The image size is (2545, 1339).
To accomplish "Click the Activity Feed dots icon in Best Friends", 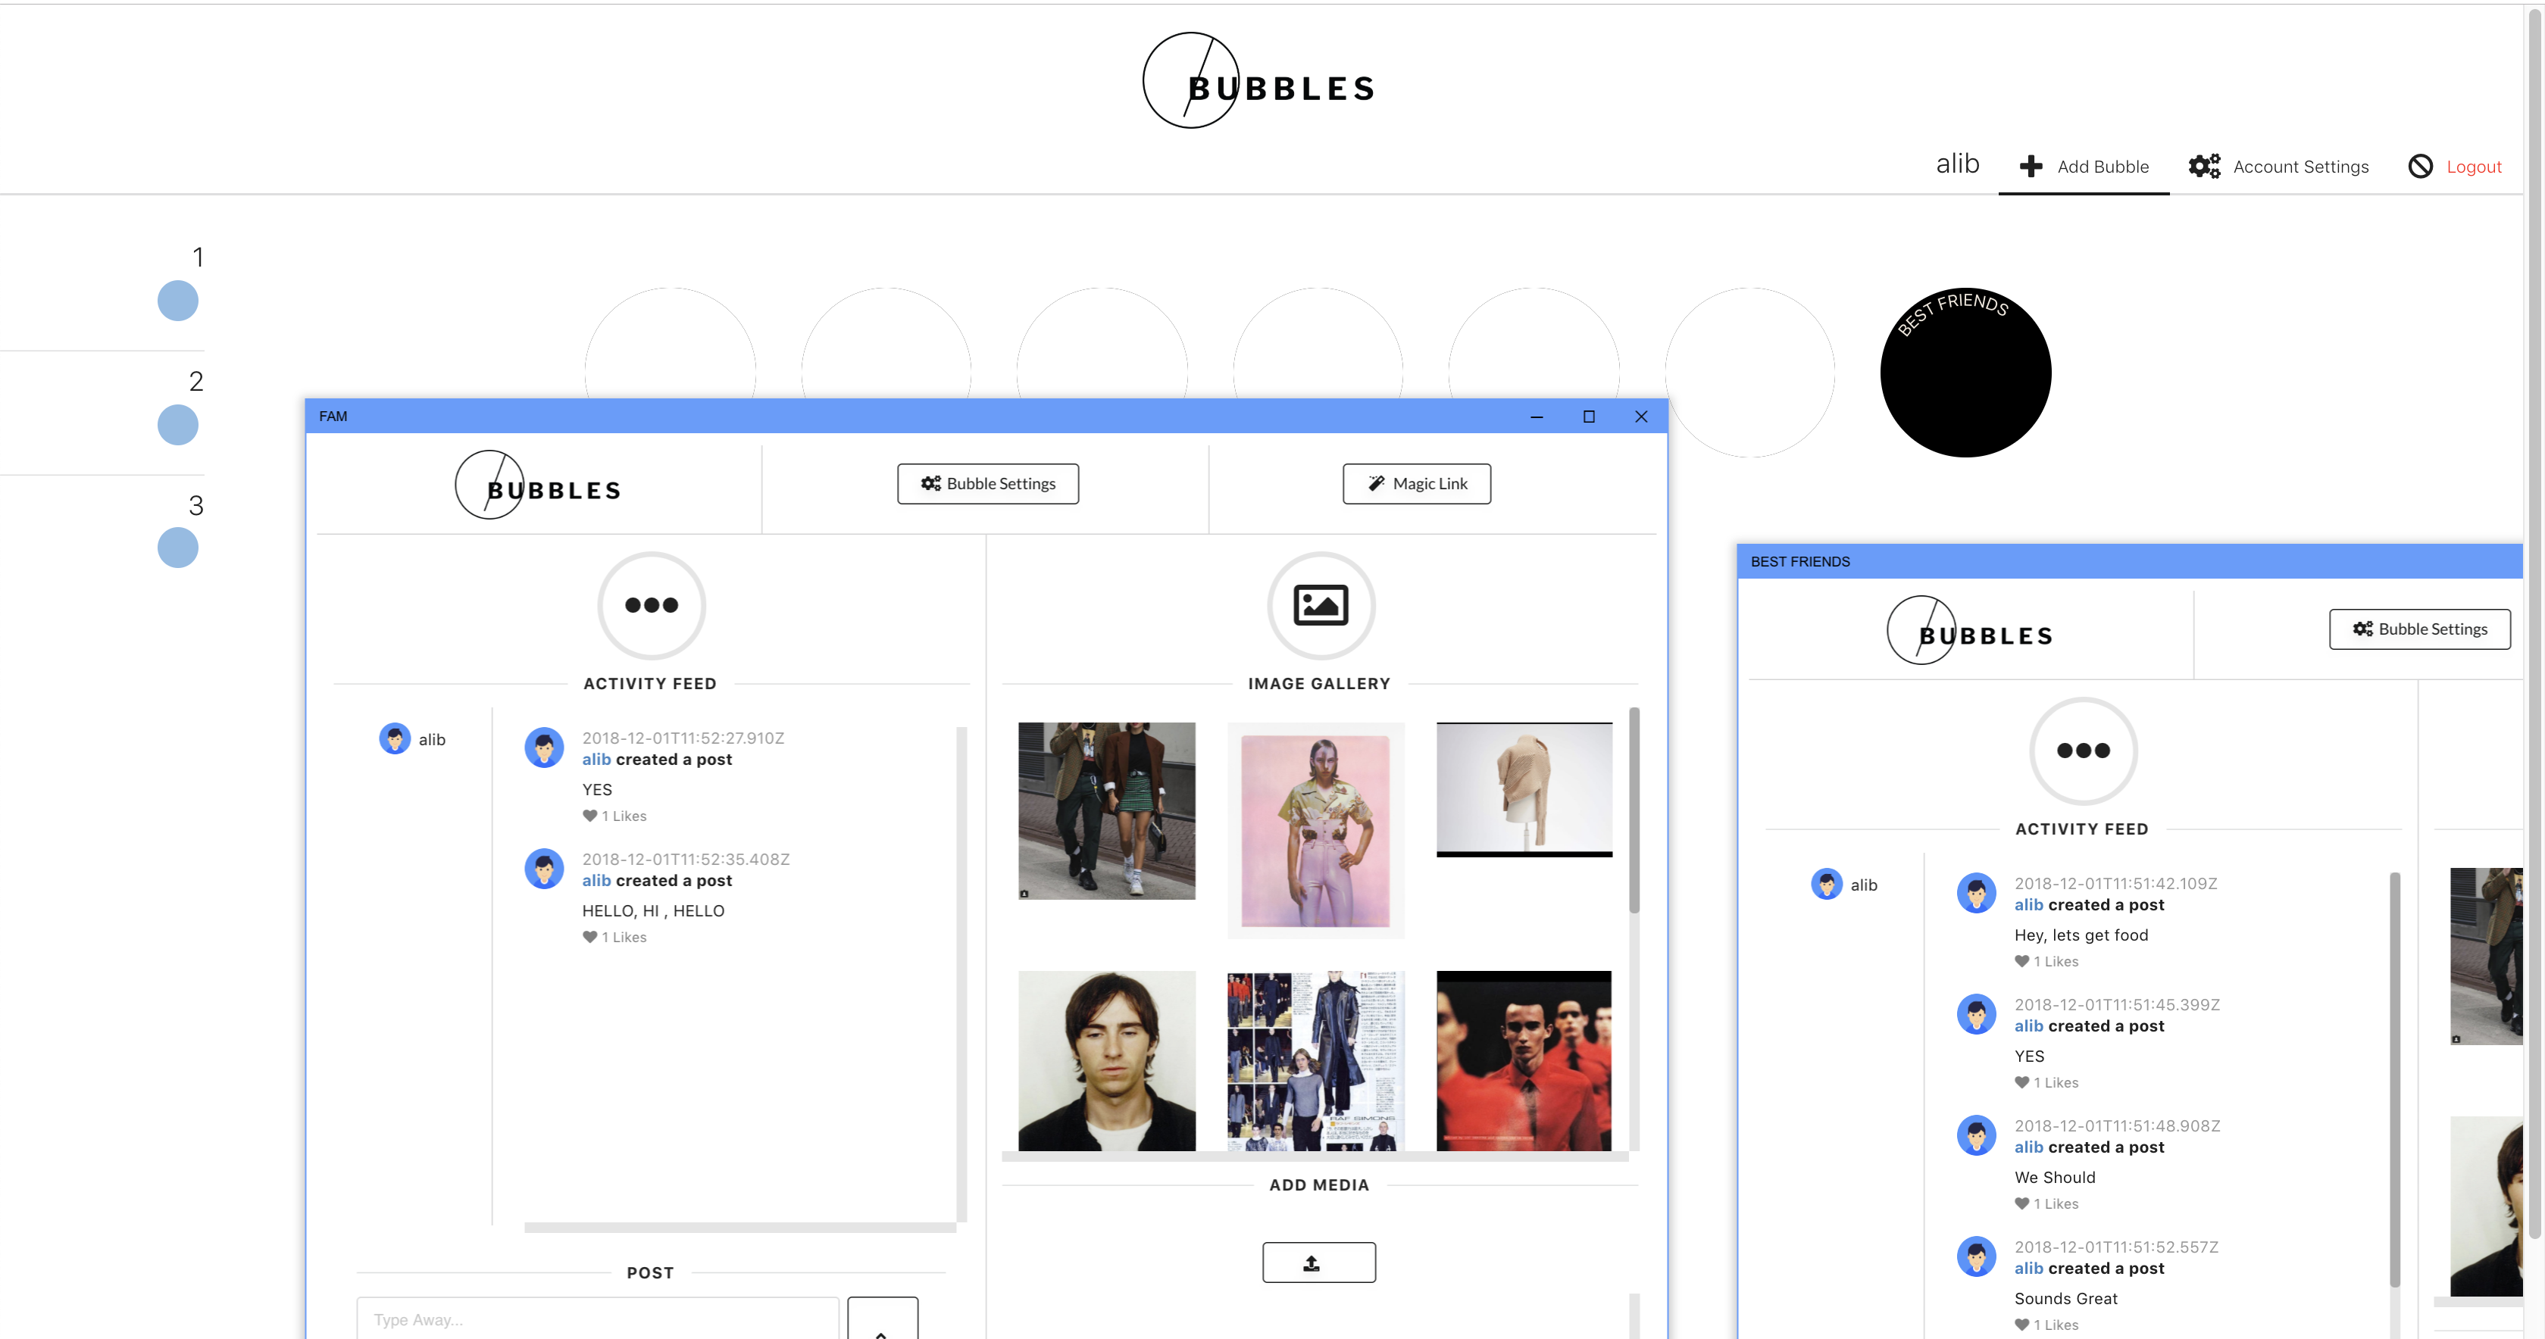I will (x=2083, y=751).
